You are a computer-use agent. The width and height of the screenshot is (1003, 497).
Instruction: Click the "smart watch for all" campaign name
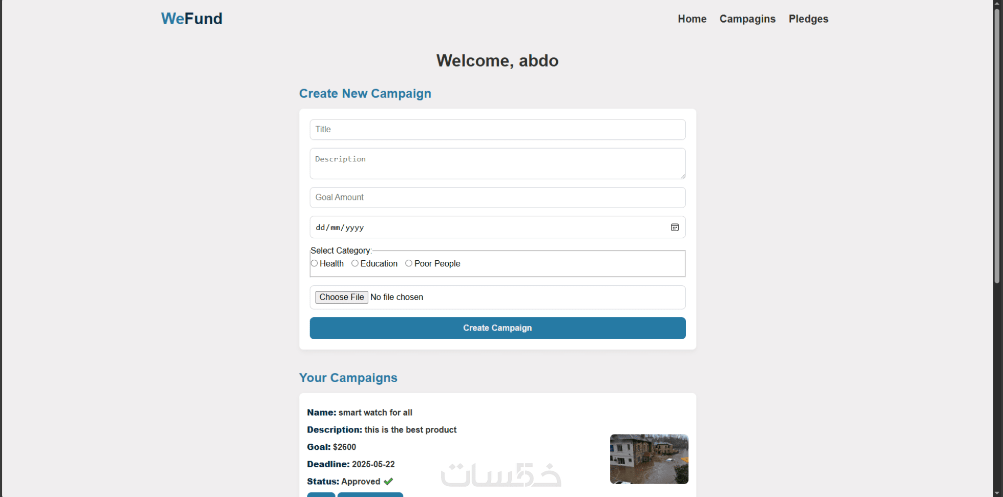[x=375, y=412]
